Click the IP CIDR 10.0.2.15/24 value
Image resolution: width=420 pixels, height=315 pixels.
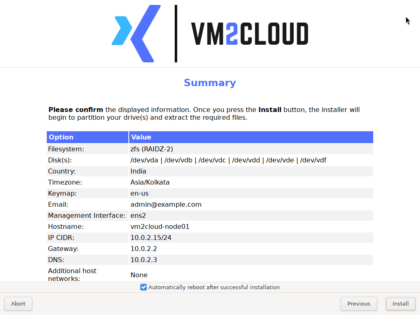tap(151, 237)
